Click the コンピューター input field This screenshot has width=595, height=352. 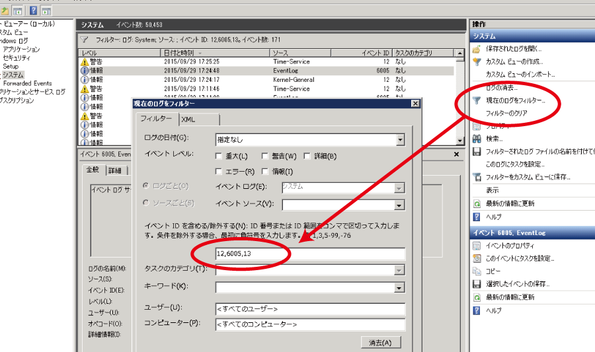click(310, 324)
